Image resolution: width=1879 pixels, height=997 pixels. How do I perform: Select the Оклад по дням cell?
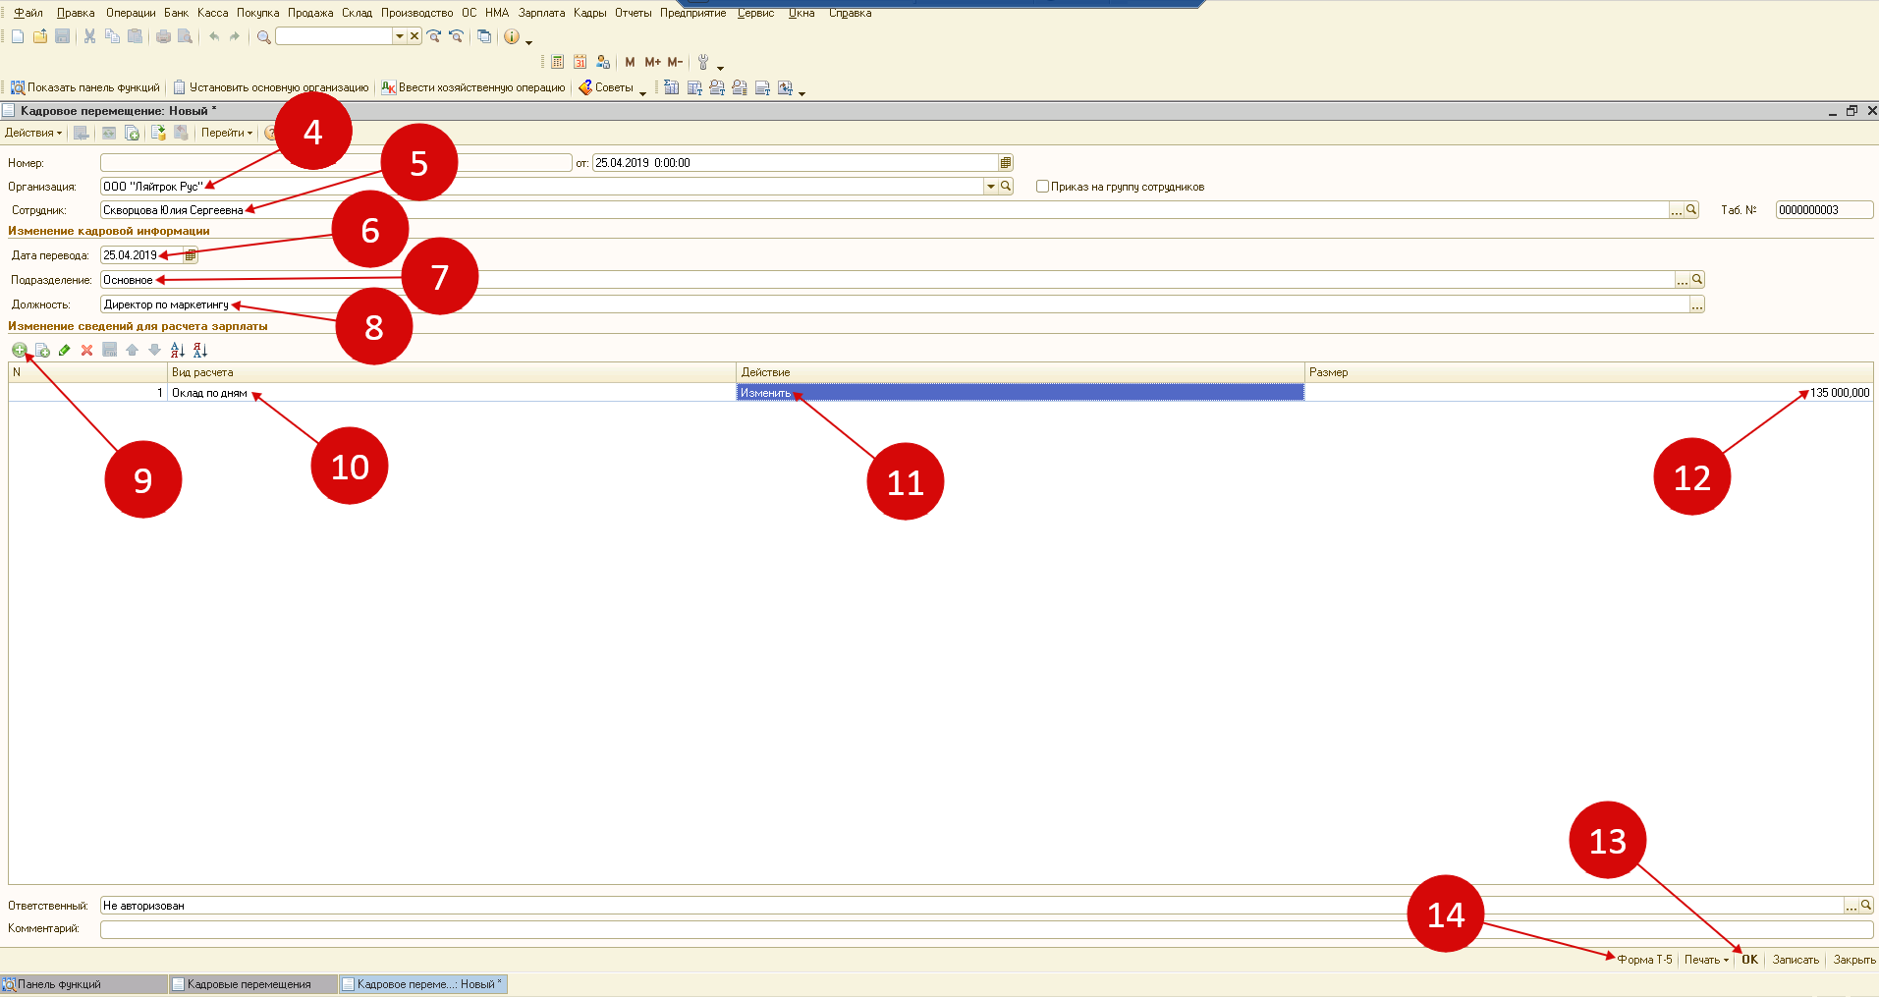coord(452,393)
